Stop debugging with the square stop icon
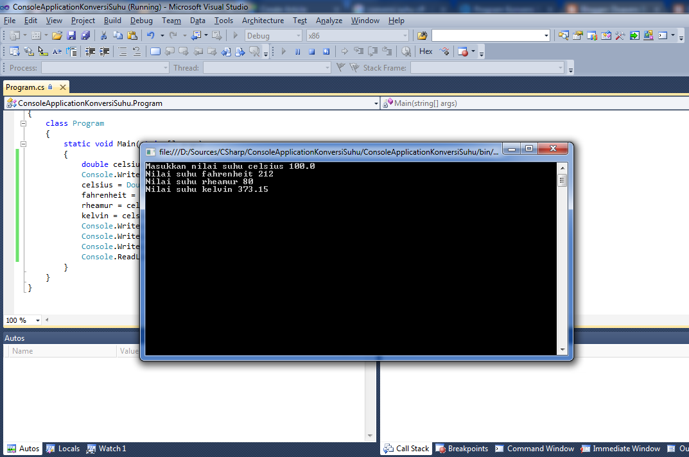 coord(311,51)
